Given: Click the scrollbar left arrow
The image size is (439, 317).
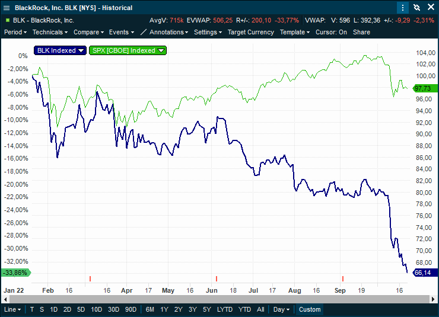Looking at the screenshot, I should 5,299.
